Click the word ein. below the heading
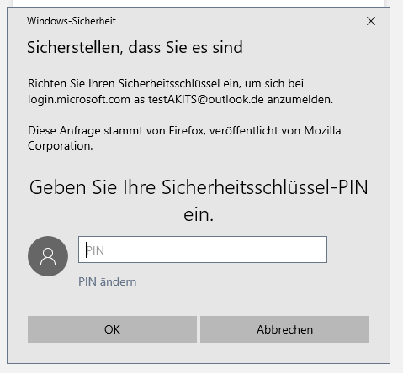 (199, 215)
